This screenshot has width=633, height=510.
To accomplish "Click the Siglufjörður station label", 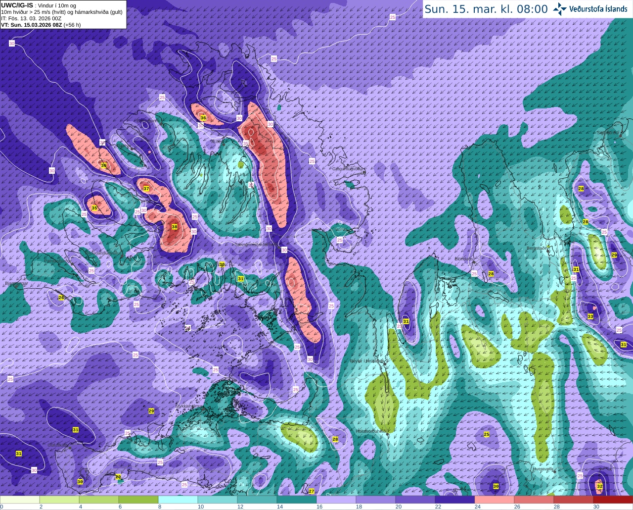I will pyautogui.click(x=608, y=133).
